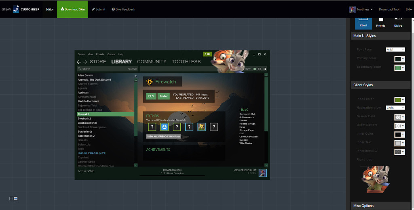The image size is (414, 210).
Task: Select Bioshock Infinite in games list
Action: point(87,123)
